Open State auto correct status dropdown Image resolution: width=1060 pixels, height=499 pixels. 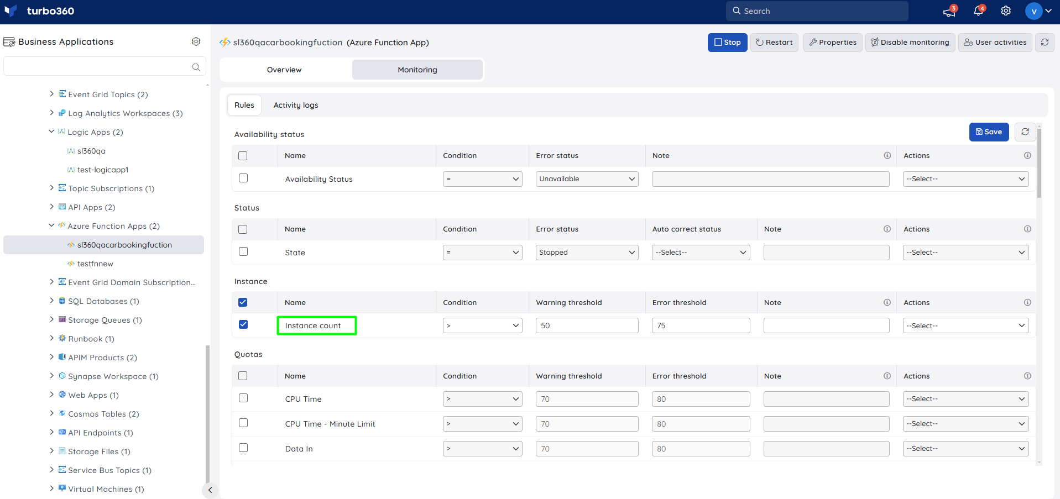coord(701,253)
